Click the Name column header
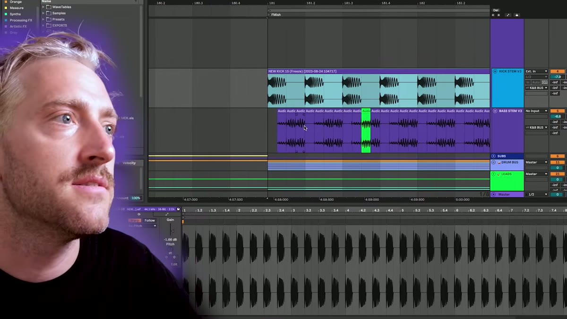Viewport: 567px width, 319px height. 46,1
